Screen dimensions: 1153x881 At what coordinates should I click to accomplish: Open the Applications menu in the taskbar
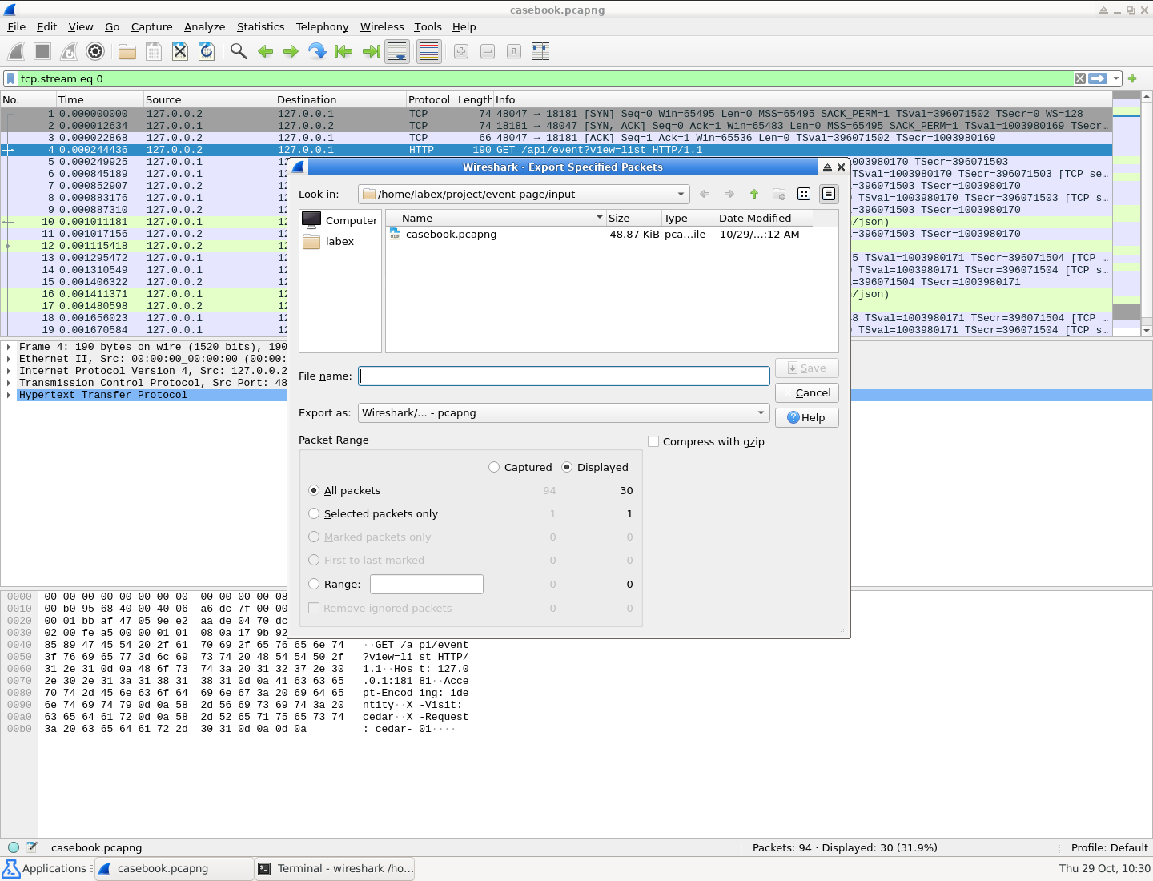pyautogui.click(x=46, y=869)
